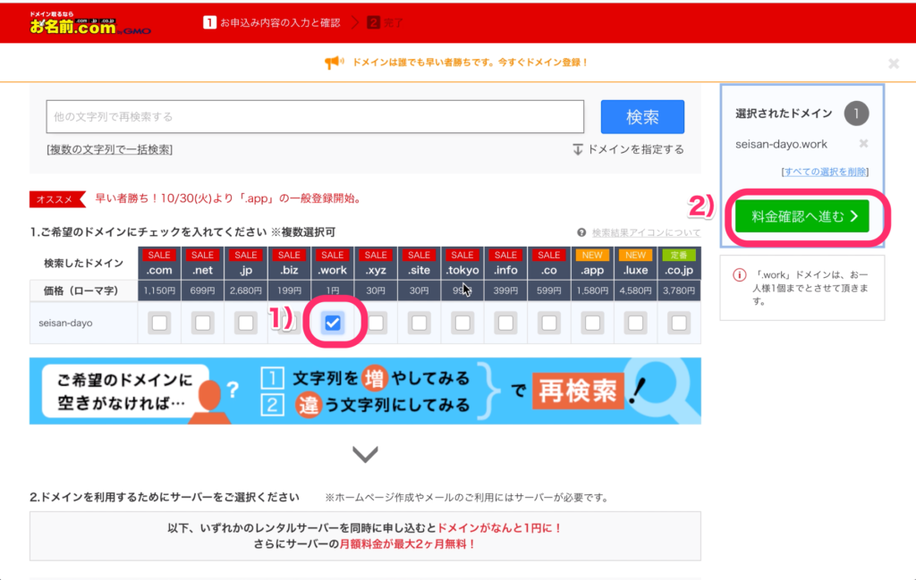
Task: Click the NEW badge above the .app column
Action: point(591,255)
